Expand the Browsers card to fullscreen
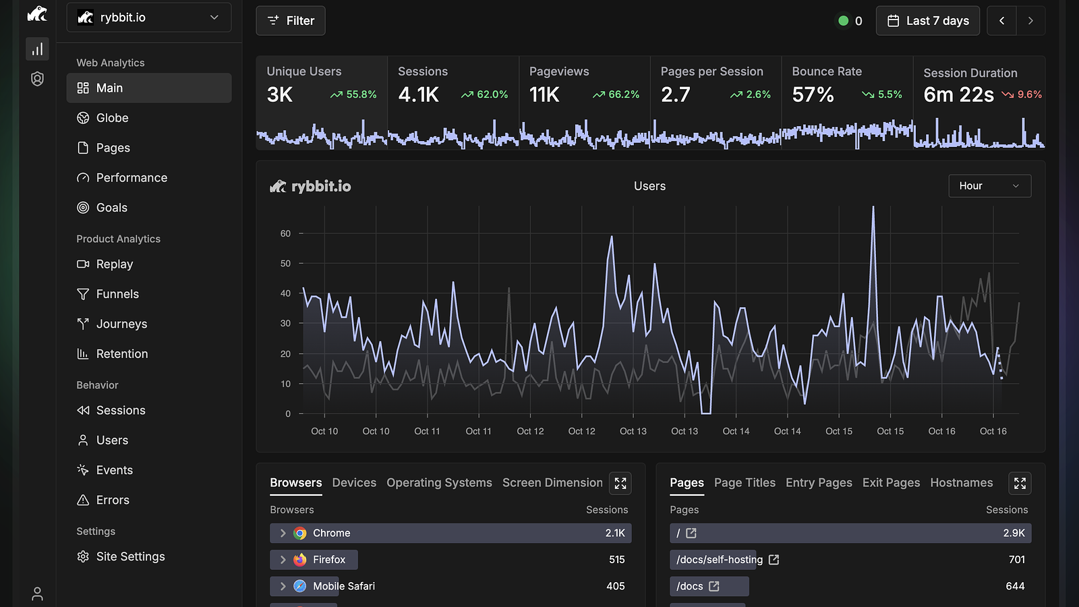 [620, 483]
